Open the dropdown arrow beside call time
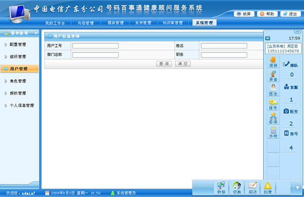This screenshot has height=197, width=304. 268,38
